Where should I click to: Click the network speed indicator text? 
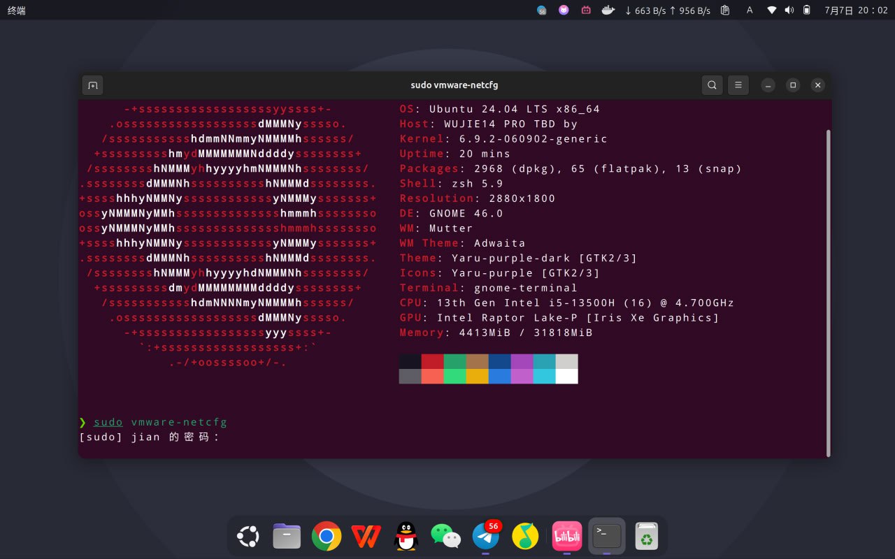[667, 10]
